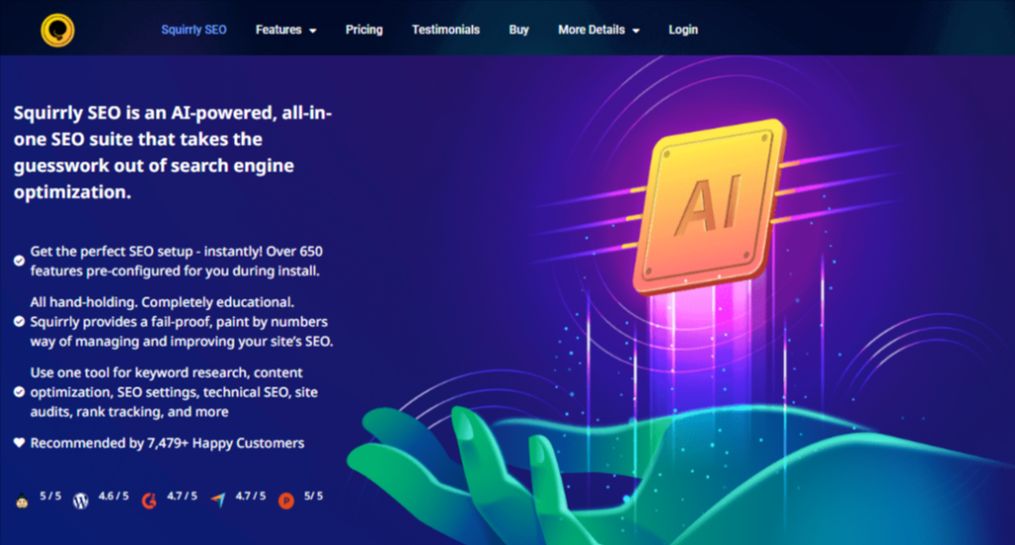Image resolution: width=1015 pixels, height=545 pixels.
Task: Click the Capterra arrow rating icon
Action: pyautogui.click(x=218, y=499)
